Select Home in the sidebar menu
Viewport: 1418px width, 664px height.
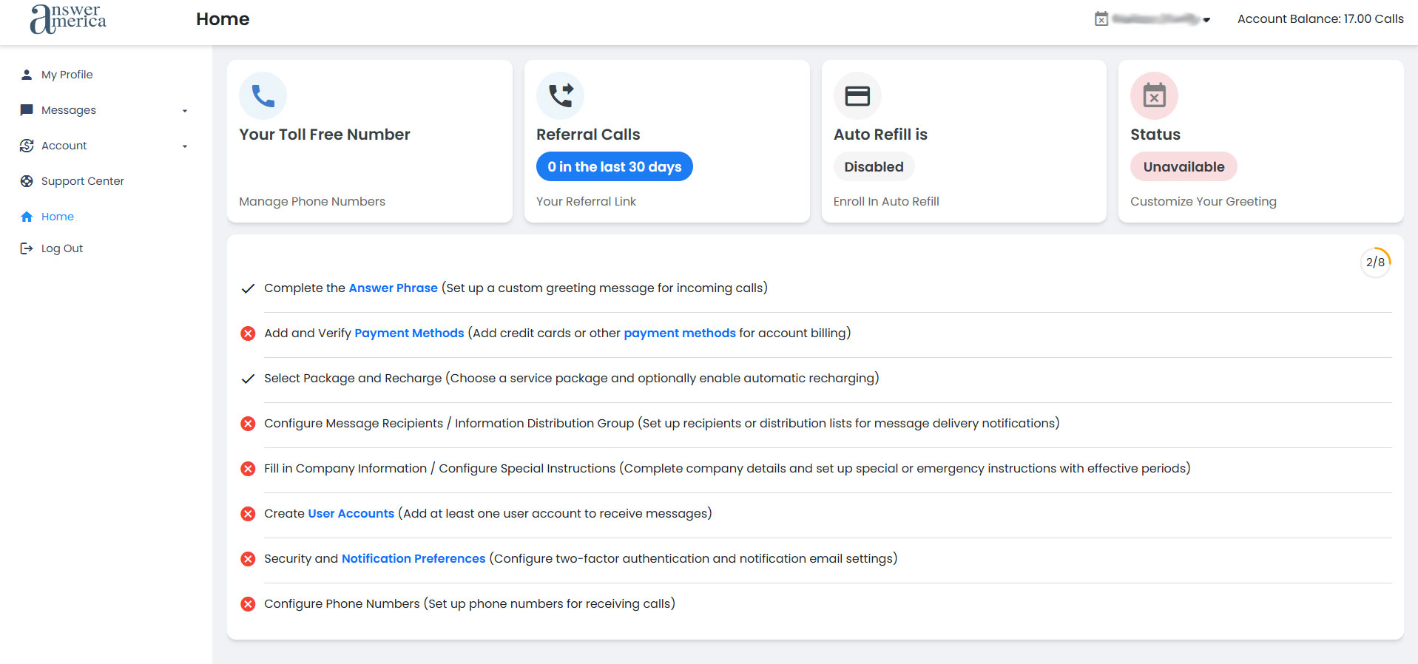pyautogui.click(x=57, y=217)
